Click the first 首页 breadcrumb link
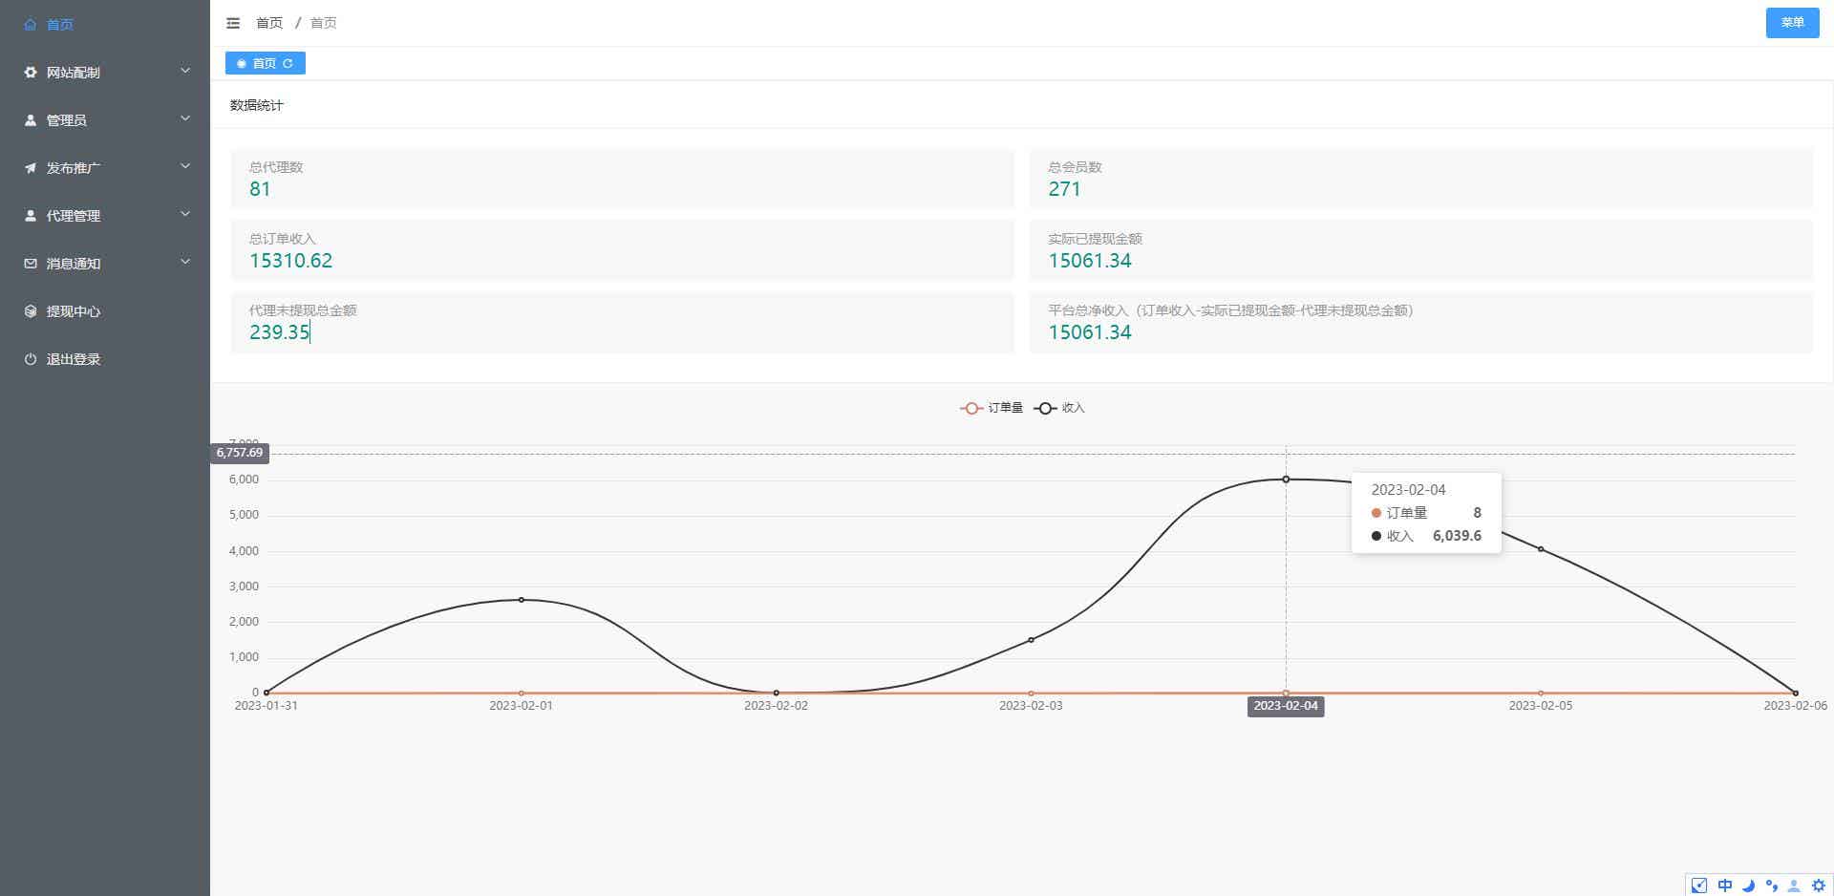The height and width of the screenshot is (896, 1834). click(269, 23)
